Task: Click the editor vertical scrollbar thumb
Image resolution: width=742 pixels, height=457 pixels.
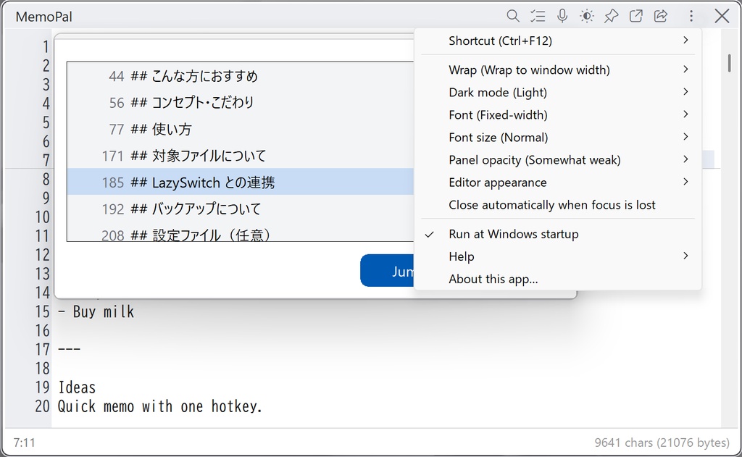Action: click(x=729, y=63)
